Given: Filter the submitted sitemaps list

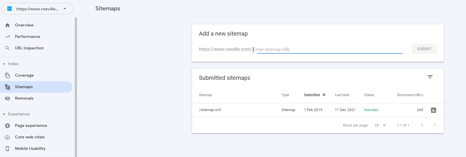Looking at the screenshot, I should tap(430, 77).
